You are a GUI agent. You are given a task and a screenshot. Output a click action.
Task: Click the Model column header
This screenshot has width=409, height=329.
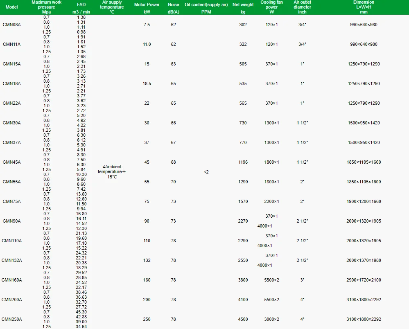pyautogui.click(x=12, y=7)
